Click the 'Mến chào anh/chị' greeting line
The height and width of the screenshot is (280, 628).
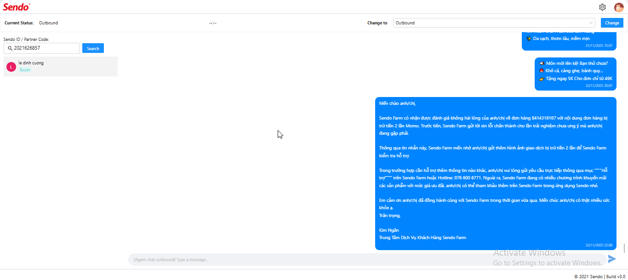click(x=397, y=103)
